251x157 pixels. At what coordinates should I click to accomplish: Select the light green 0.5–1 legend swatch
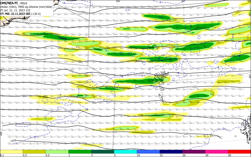pyautogui.click(x=57, y=152)
